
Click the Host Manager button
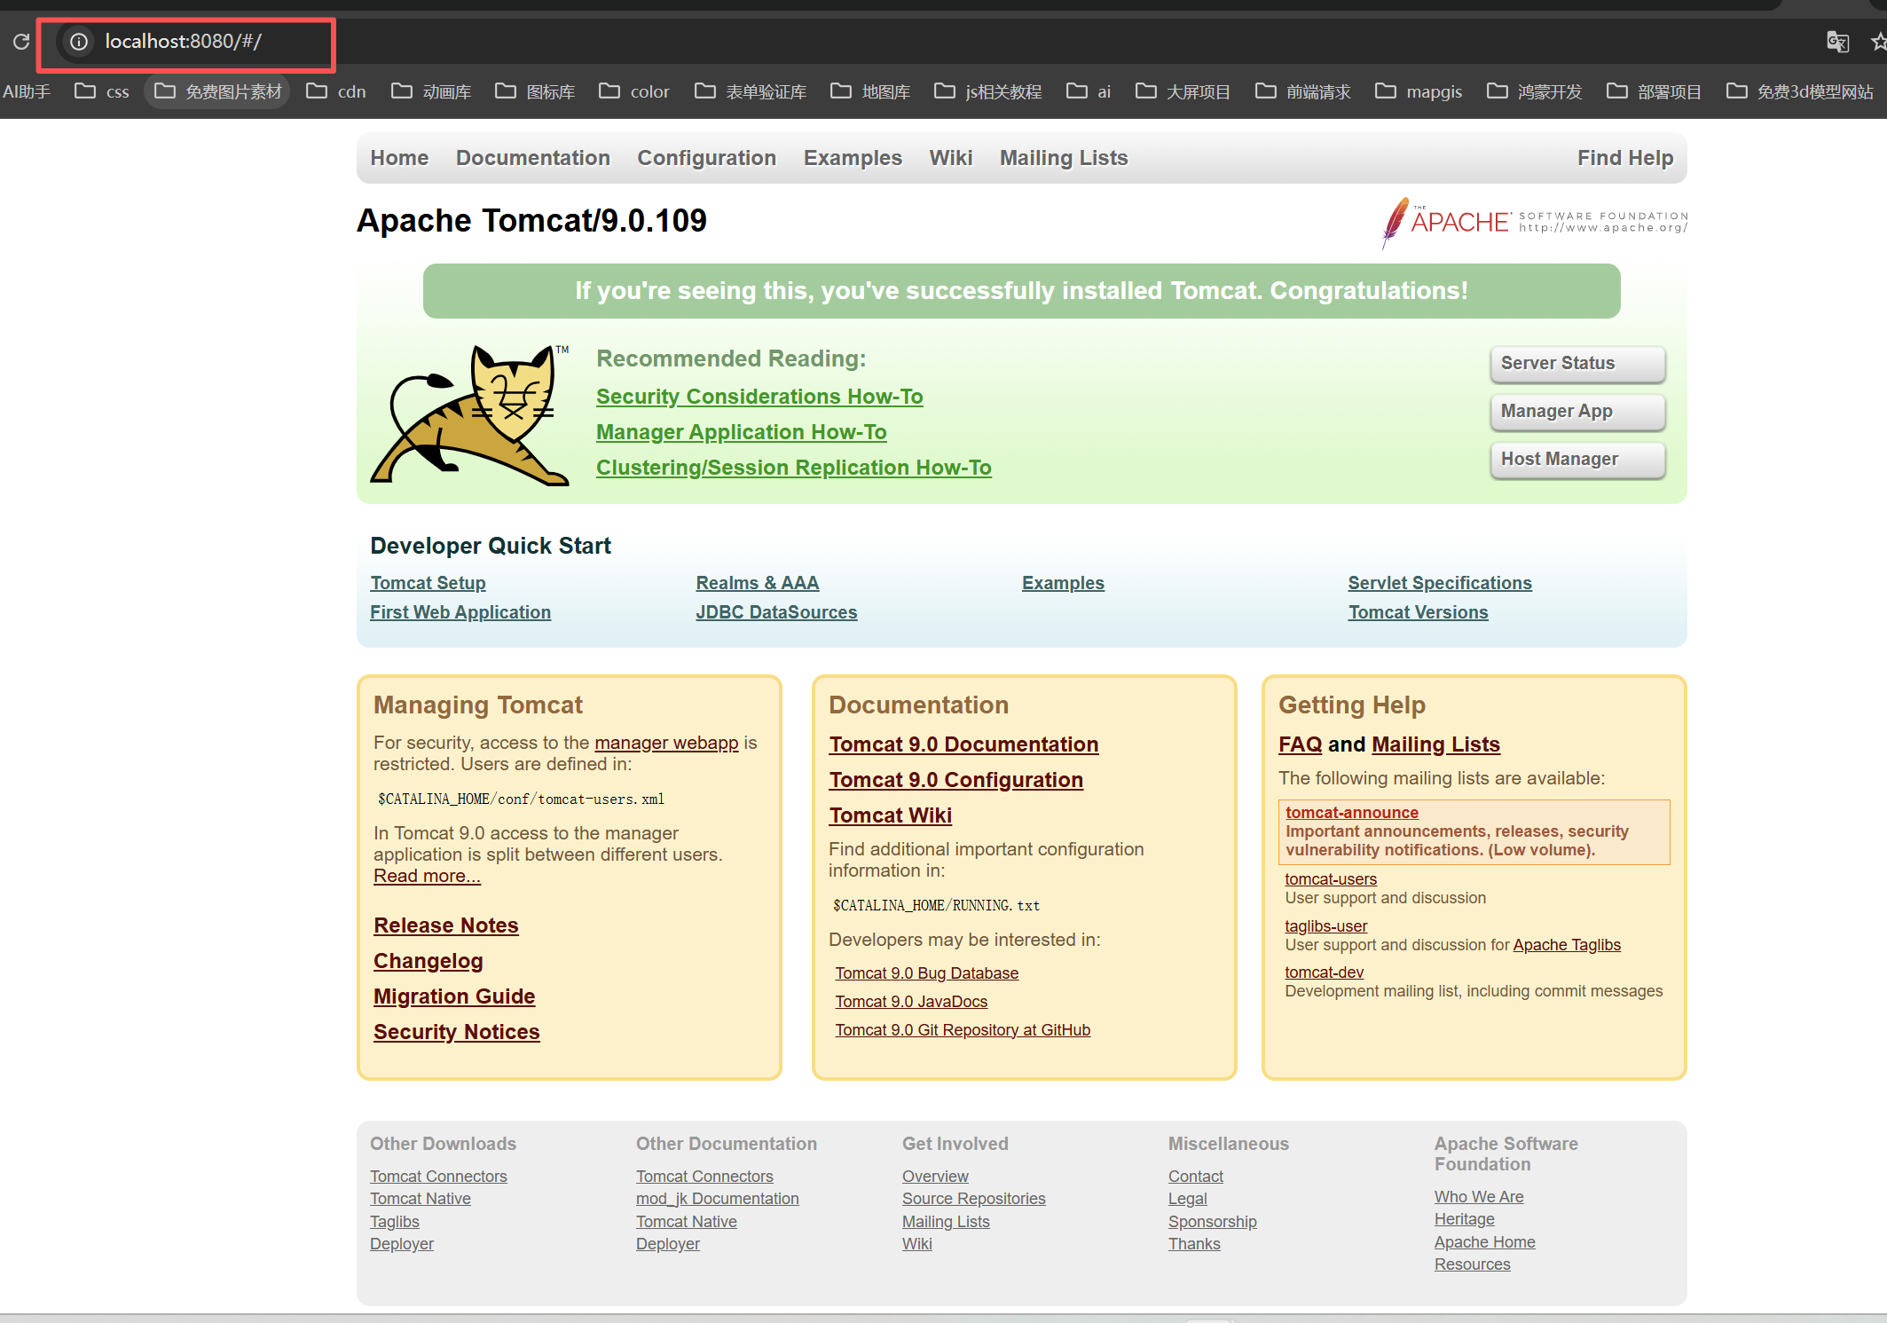pyautogui.click(x=1577, y=460)
